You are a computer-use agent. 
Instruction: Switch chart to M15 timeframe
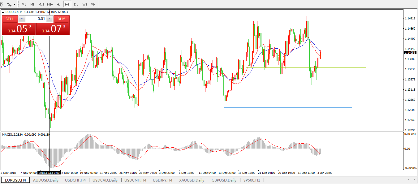coord(41,5)
